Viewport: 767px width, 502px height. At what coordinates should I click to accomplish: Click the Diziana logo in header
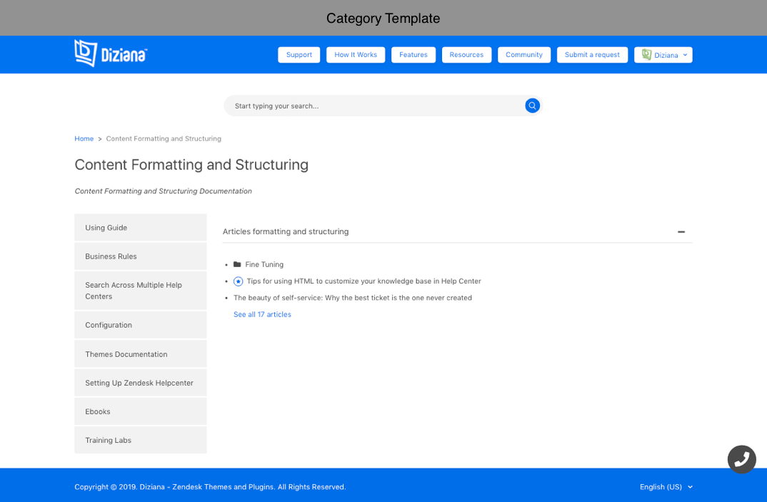(111, 54)
